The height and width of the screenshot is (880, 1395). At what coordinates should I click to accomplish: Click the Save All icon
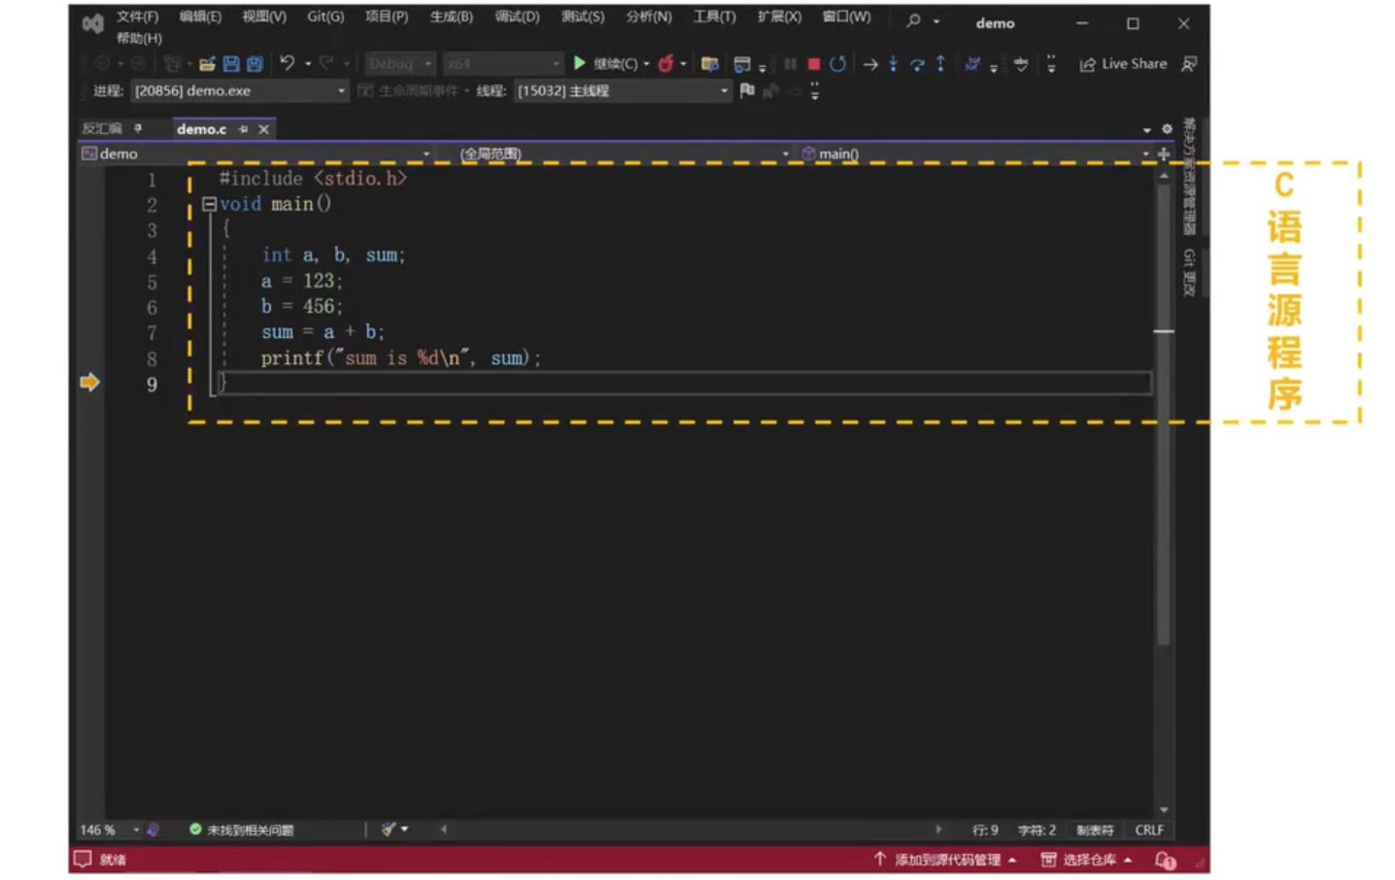tap(255, 64)
